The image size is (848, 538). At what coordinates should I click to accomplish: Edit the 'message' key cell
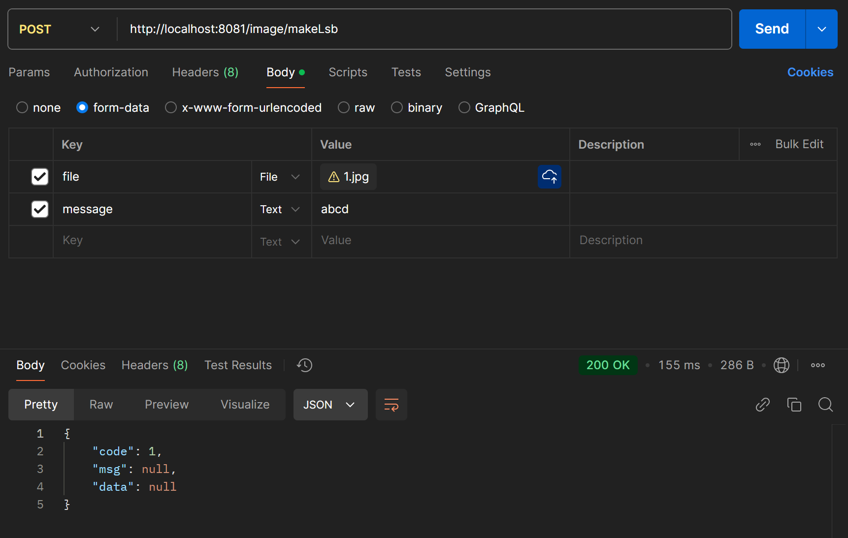coord(152,209)
